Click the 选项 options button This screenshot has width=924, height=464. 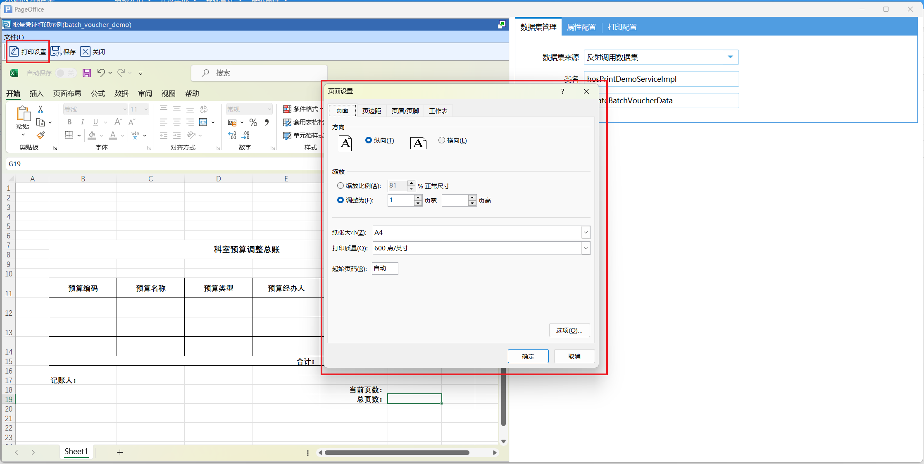coord(569,331)
